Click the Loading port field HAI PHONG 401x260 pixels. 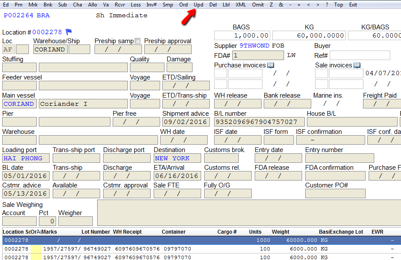[x=26, y=158]
